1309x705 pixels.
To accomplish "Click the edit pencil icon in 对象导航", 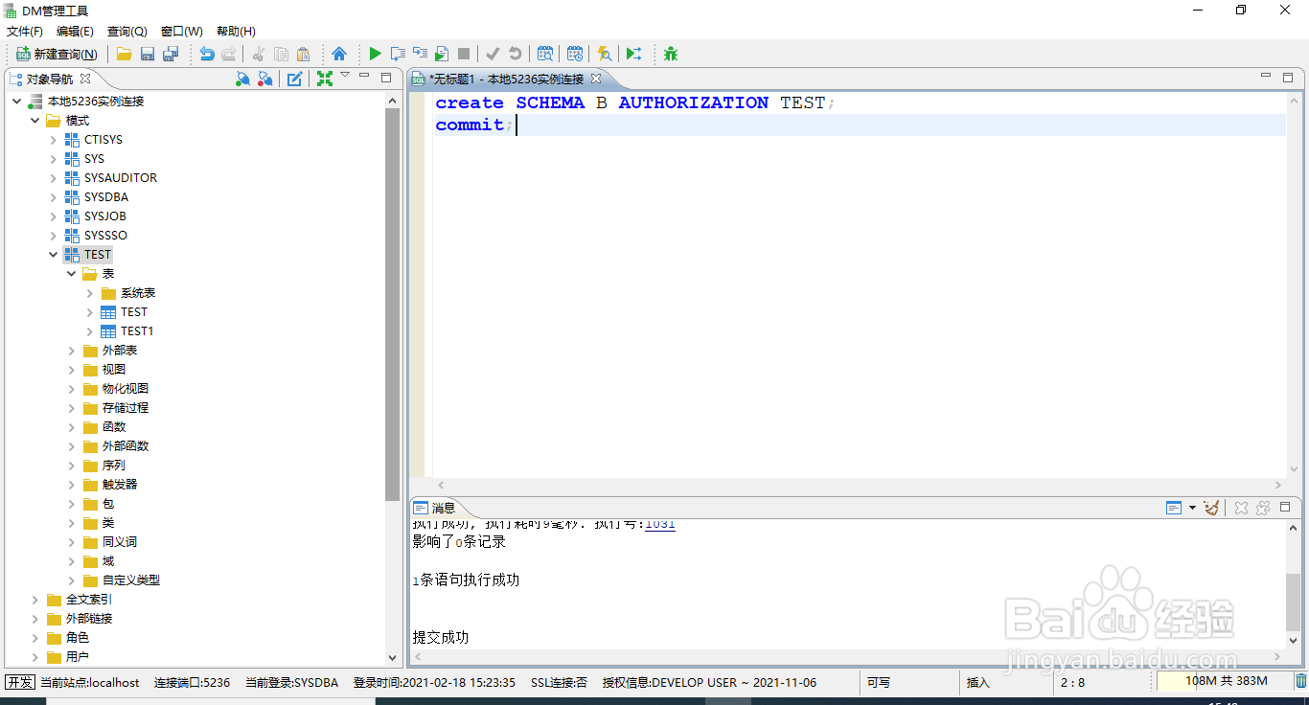I will 295,79.
